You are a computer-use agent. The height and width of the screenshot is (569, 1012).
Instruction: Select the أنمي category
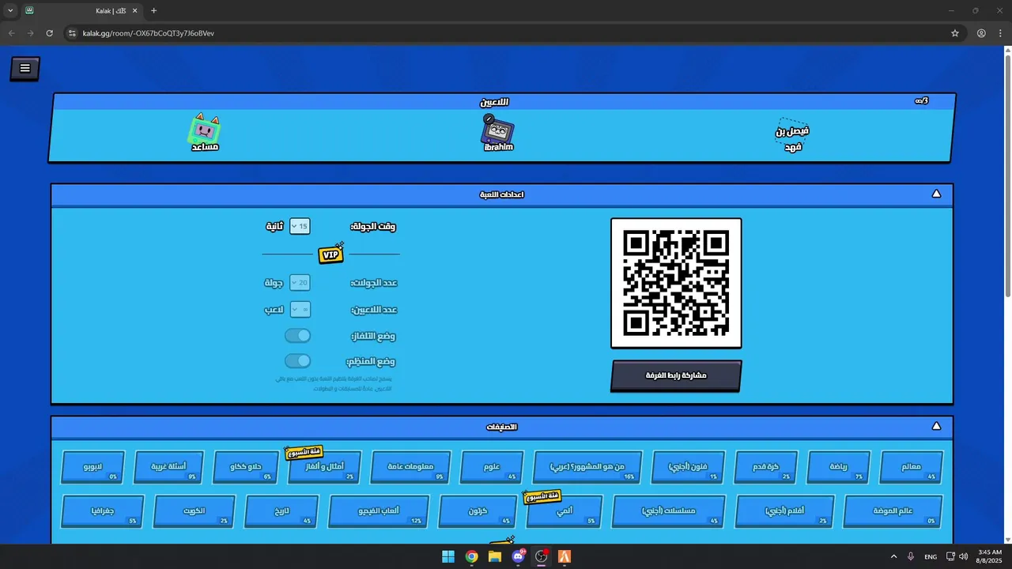tap(565, 511)
